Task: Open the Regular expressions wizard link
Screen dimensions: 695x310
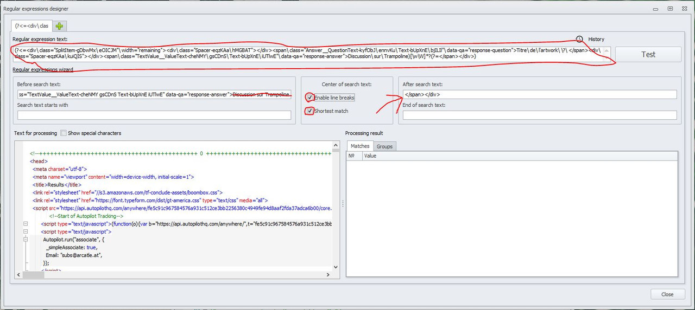Action: pyautogui.click(x=43, y=69)
